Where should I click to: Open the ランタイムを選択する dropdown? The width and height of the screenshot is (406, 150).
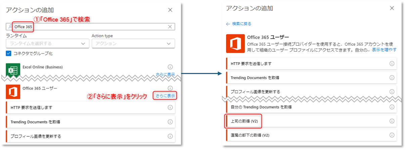point(48,43)
